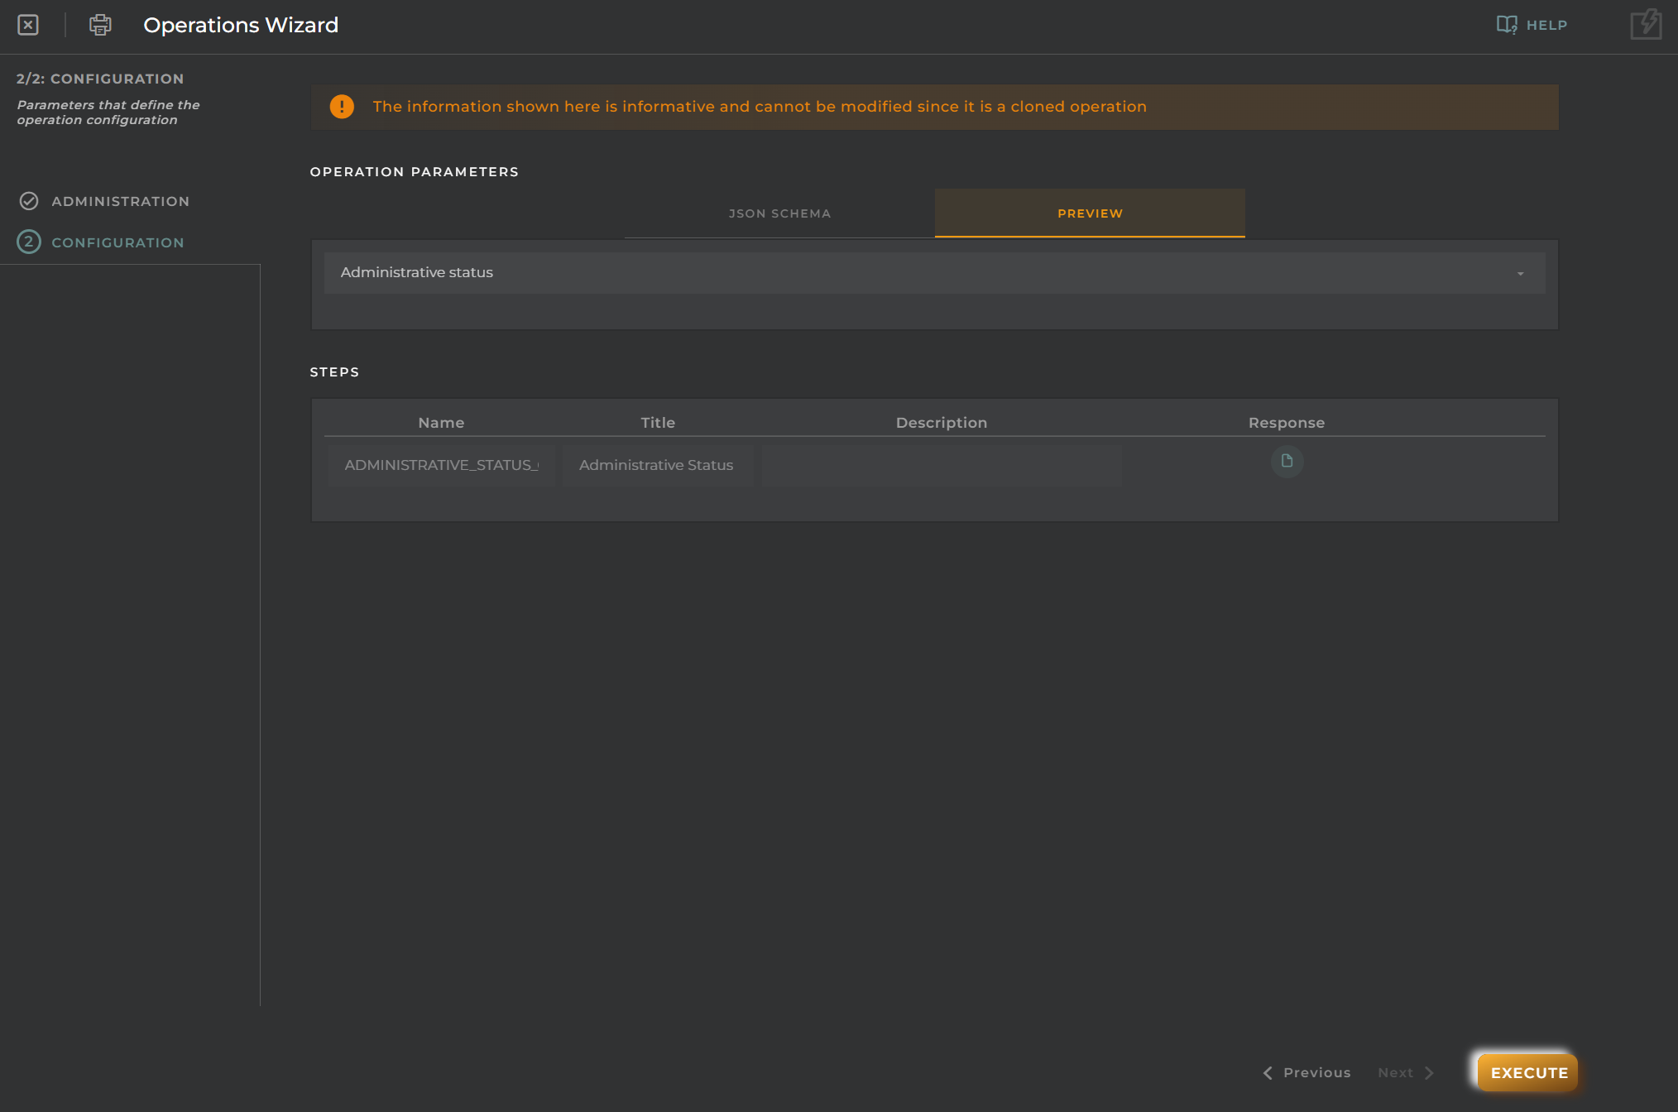
Task: Click the Operations Wizard title
Action: tap(241, 25)
